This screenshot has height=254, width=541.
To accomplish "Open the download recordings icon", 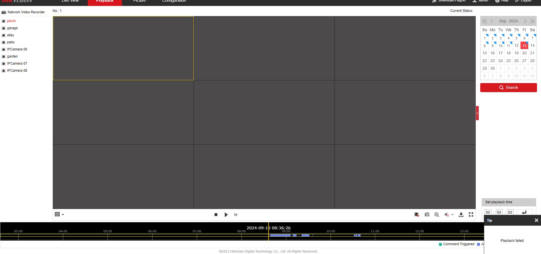I will pyautogui.click(x=461, y=215).
